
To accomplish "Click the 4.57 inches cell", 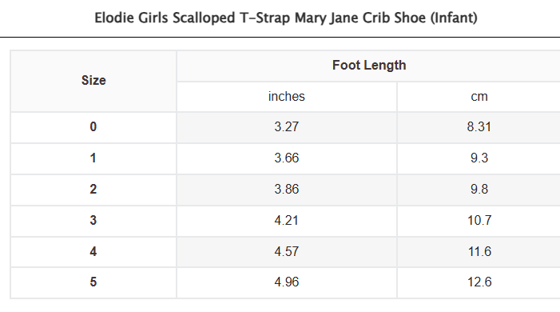I will 287,252.
